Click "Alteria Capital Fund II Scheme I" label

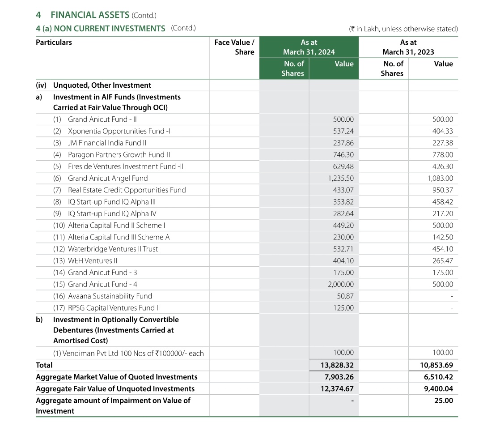116,226
